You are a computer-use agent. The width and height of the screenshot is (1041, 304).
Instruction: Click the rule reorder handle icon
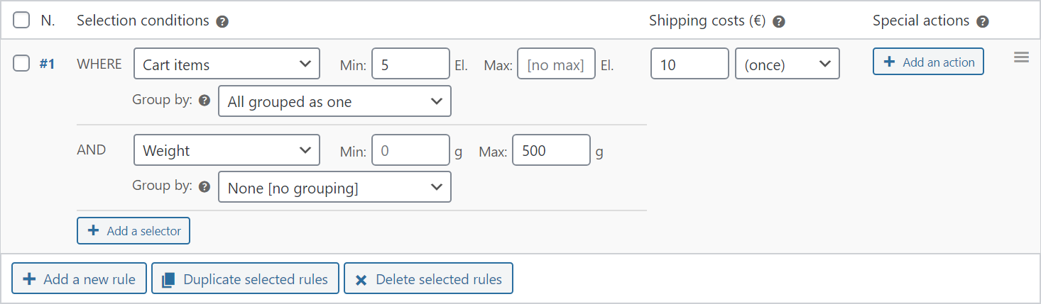1021,57
